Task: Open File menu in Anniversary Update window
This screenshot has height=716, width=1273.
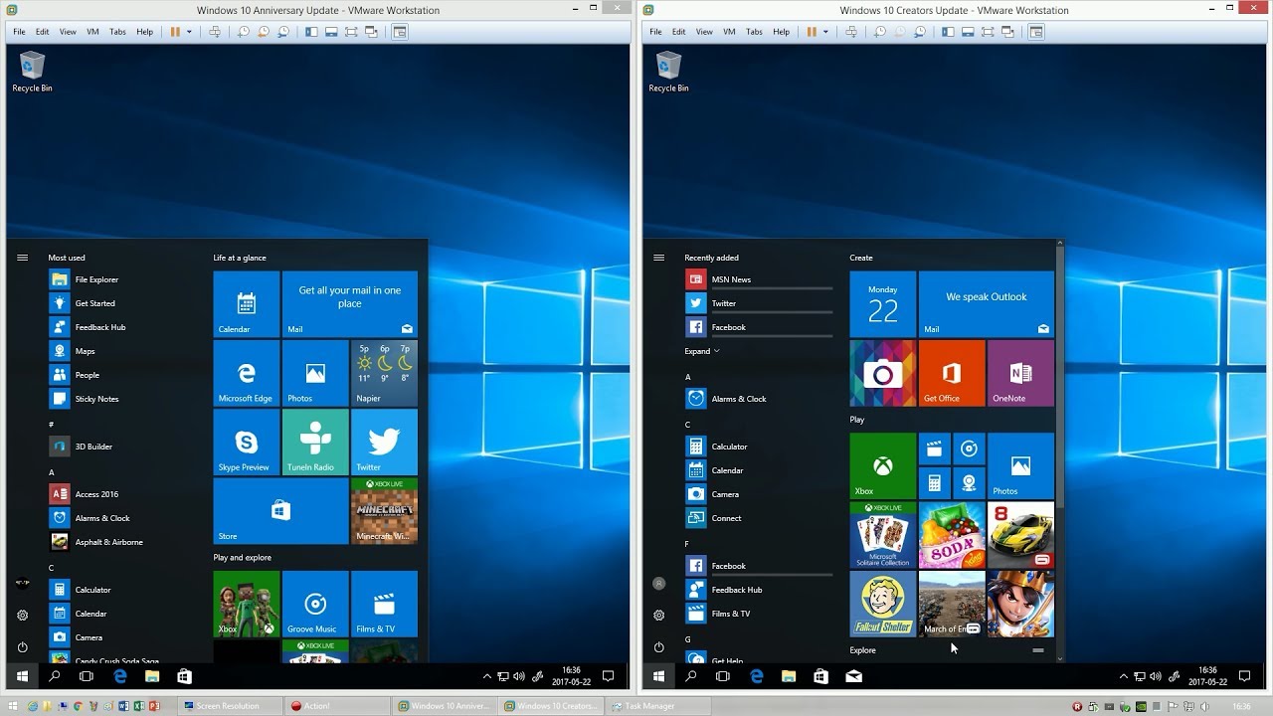Action: [x=19, y=32]
